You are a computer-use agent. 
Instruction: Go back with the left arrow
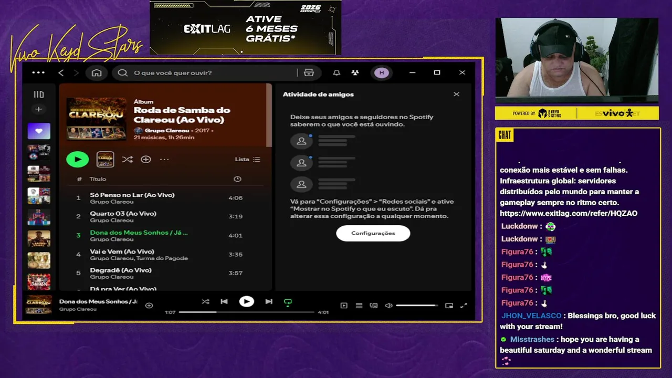point(61,72)
